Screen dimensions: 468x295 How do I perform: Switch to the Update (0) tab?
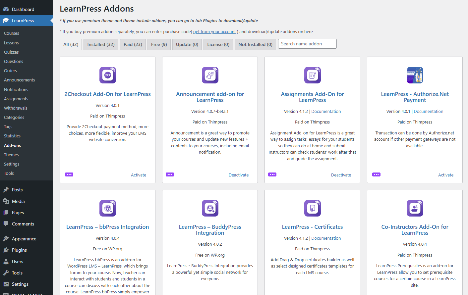coord(187,44)
